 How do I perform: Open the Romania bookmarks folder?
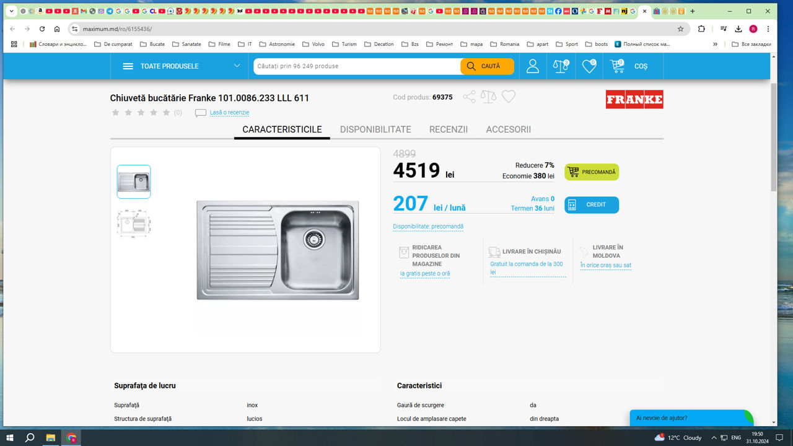point(505,45)
